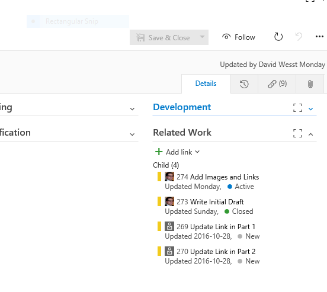
Task: Revert changes with undo arrow icon
Action: click(x=299, y=37)
